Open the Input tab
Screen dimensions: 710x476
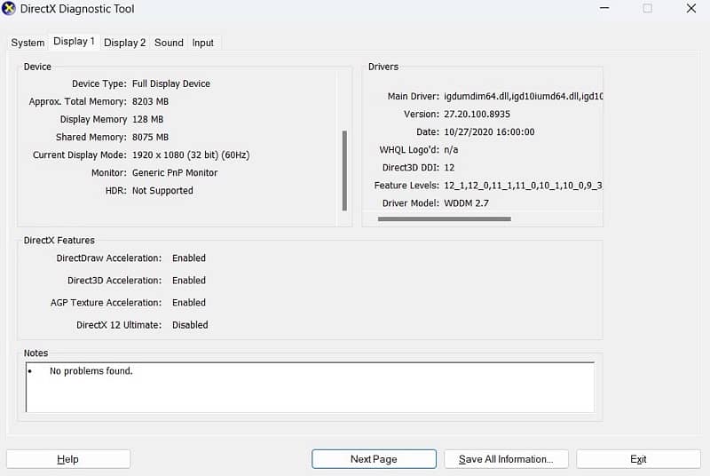click(x=203, y=43)
